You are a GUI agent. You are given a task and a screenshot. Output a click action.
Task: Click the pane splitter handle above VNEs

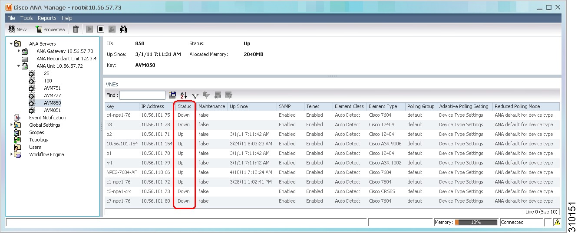click(333, 76)
